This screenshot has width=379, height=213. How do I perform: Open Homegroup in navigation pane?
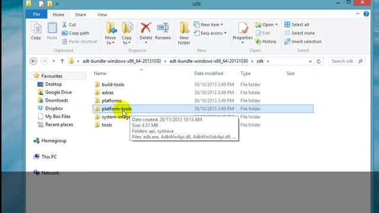(x=54, y=141)
